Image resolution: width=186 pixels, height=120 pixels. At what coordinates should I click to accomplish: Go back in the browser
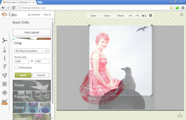3,8
